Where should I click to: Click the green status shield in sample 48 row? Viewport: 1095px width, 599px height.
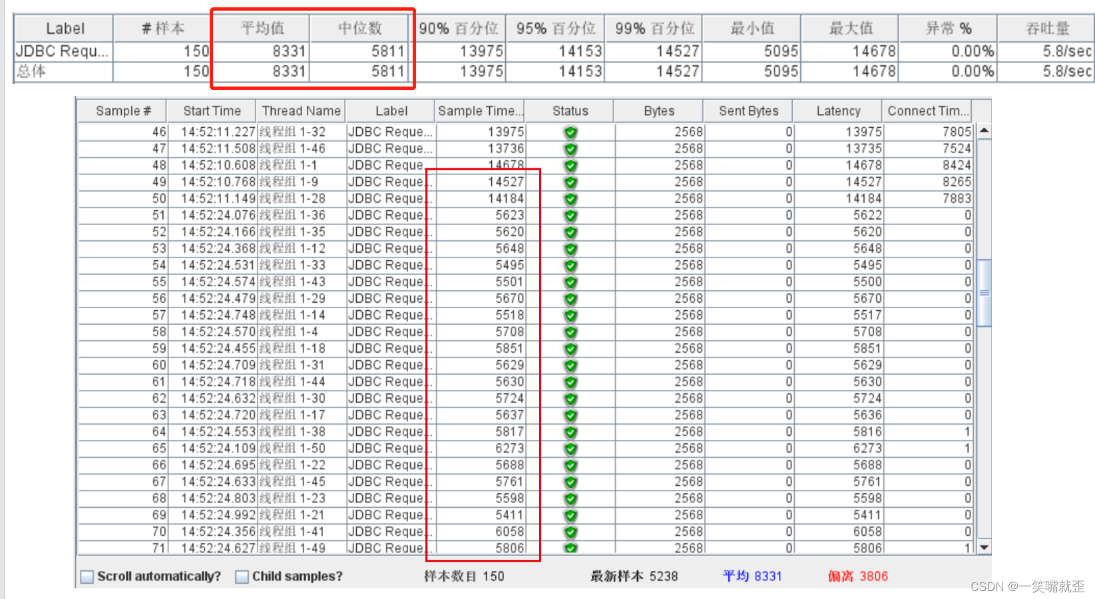[570, 166]
